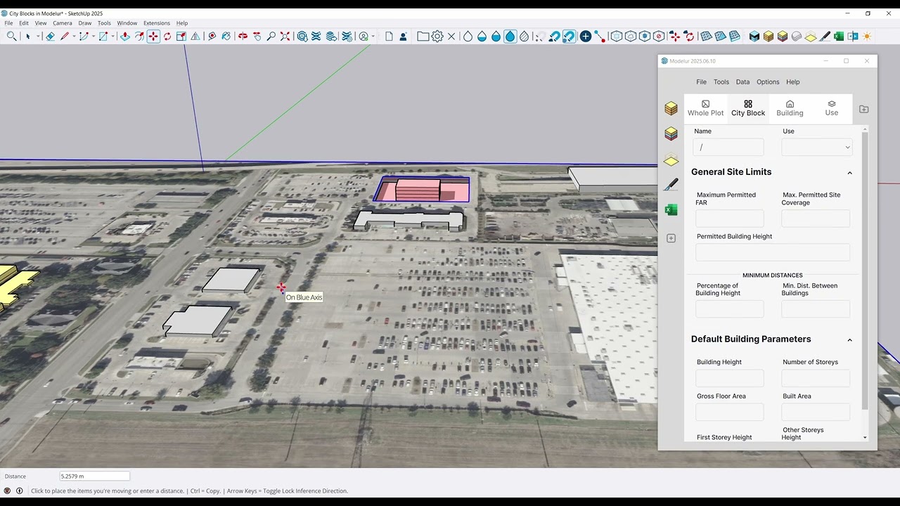The height and width of the screenshot is (506, 900).
Task: Collapse the General Site Limits section
Action: [x=849, y=172]
